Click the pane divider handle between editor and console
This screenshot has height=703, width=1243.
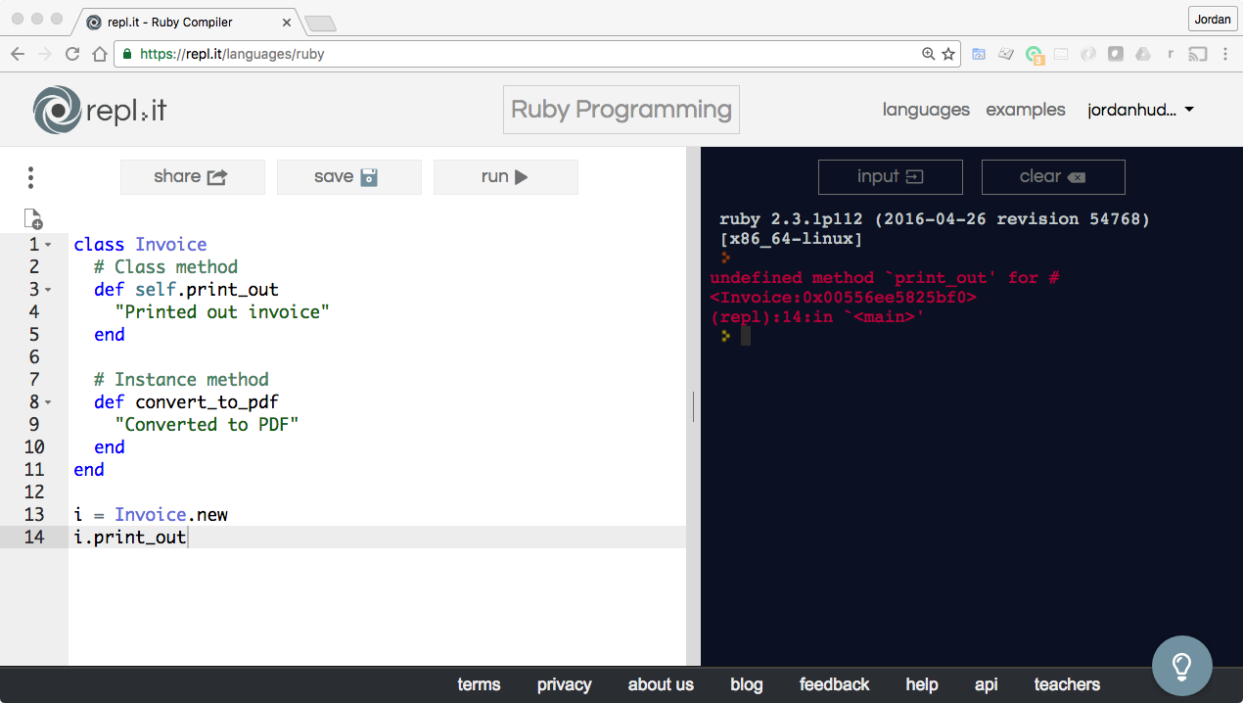693,406
